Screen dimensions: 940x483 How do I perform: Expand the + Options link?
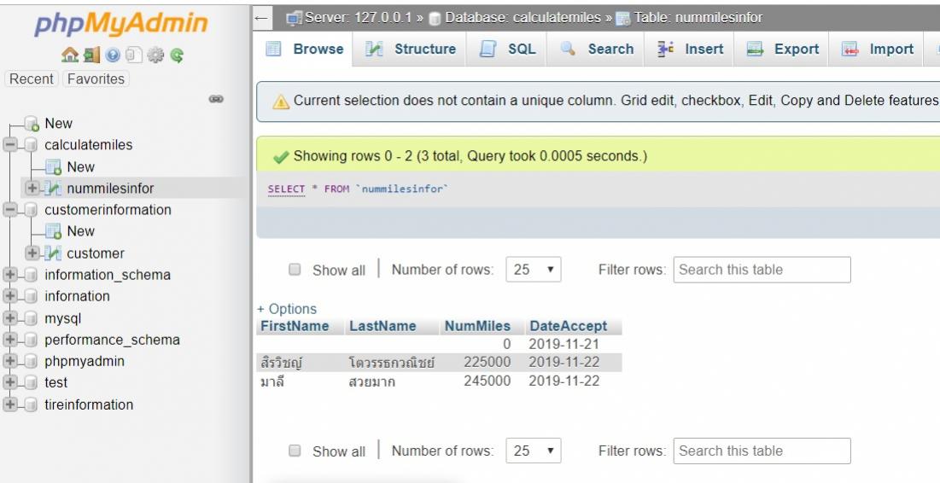pyautogui.click(x=287, y=309)
